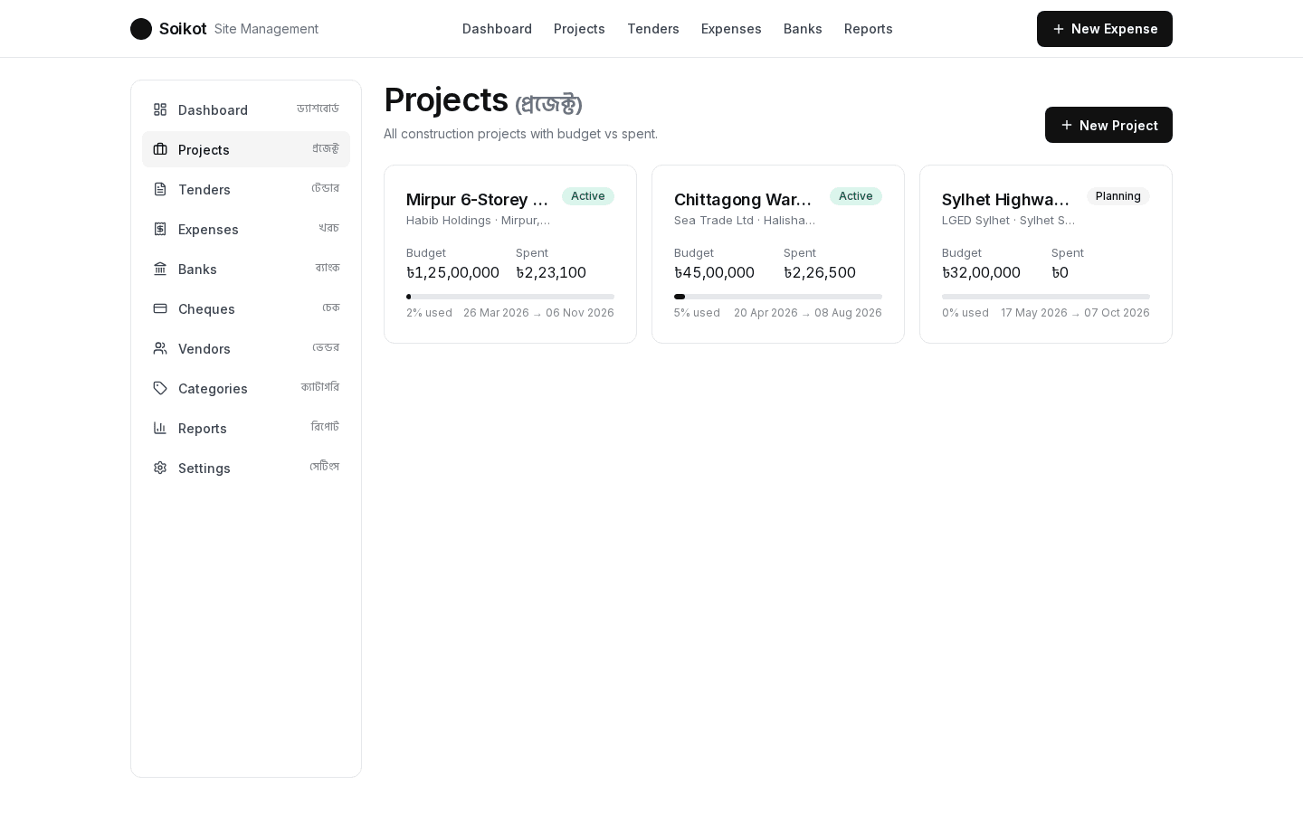Open the Mirpur 6-Storey project card title
1303x814 pixels.
[x=478, y=200]
